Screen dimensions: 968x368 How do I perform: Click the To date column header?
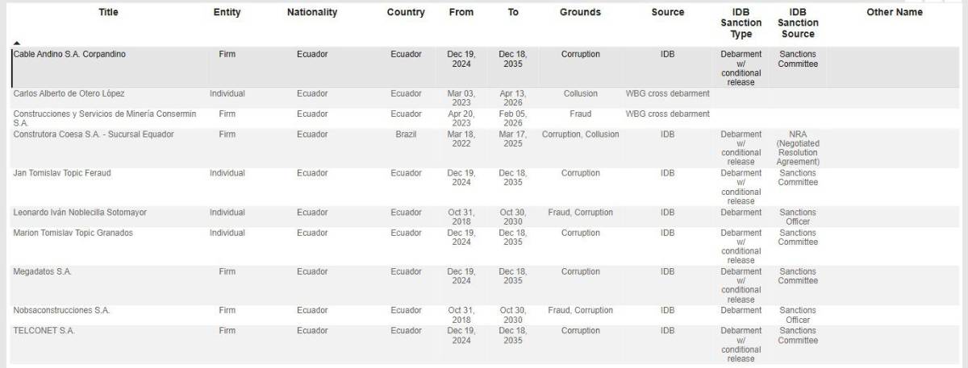point(513,13)
